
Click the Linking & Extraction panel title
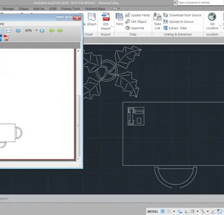178,34
